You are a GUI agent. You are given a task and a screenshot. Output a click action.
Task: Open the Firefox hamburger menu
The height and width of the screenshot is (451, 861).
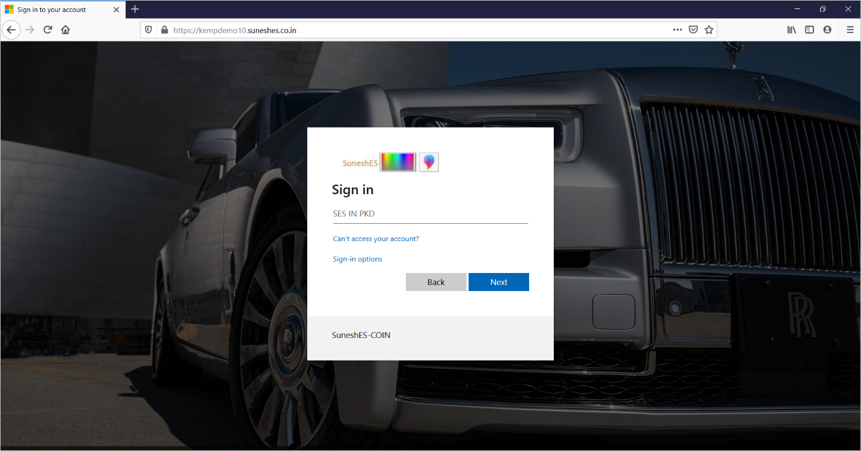850,29
